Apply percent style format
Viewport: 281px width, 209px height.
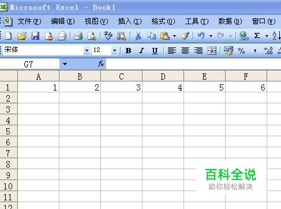(x=241, y=51)
